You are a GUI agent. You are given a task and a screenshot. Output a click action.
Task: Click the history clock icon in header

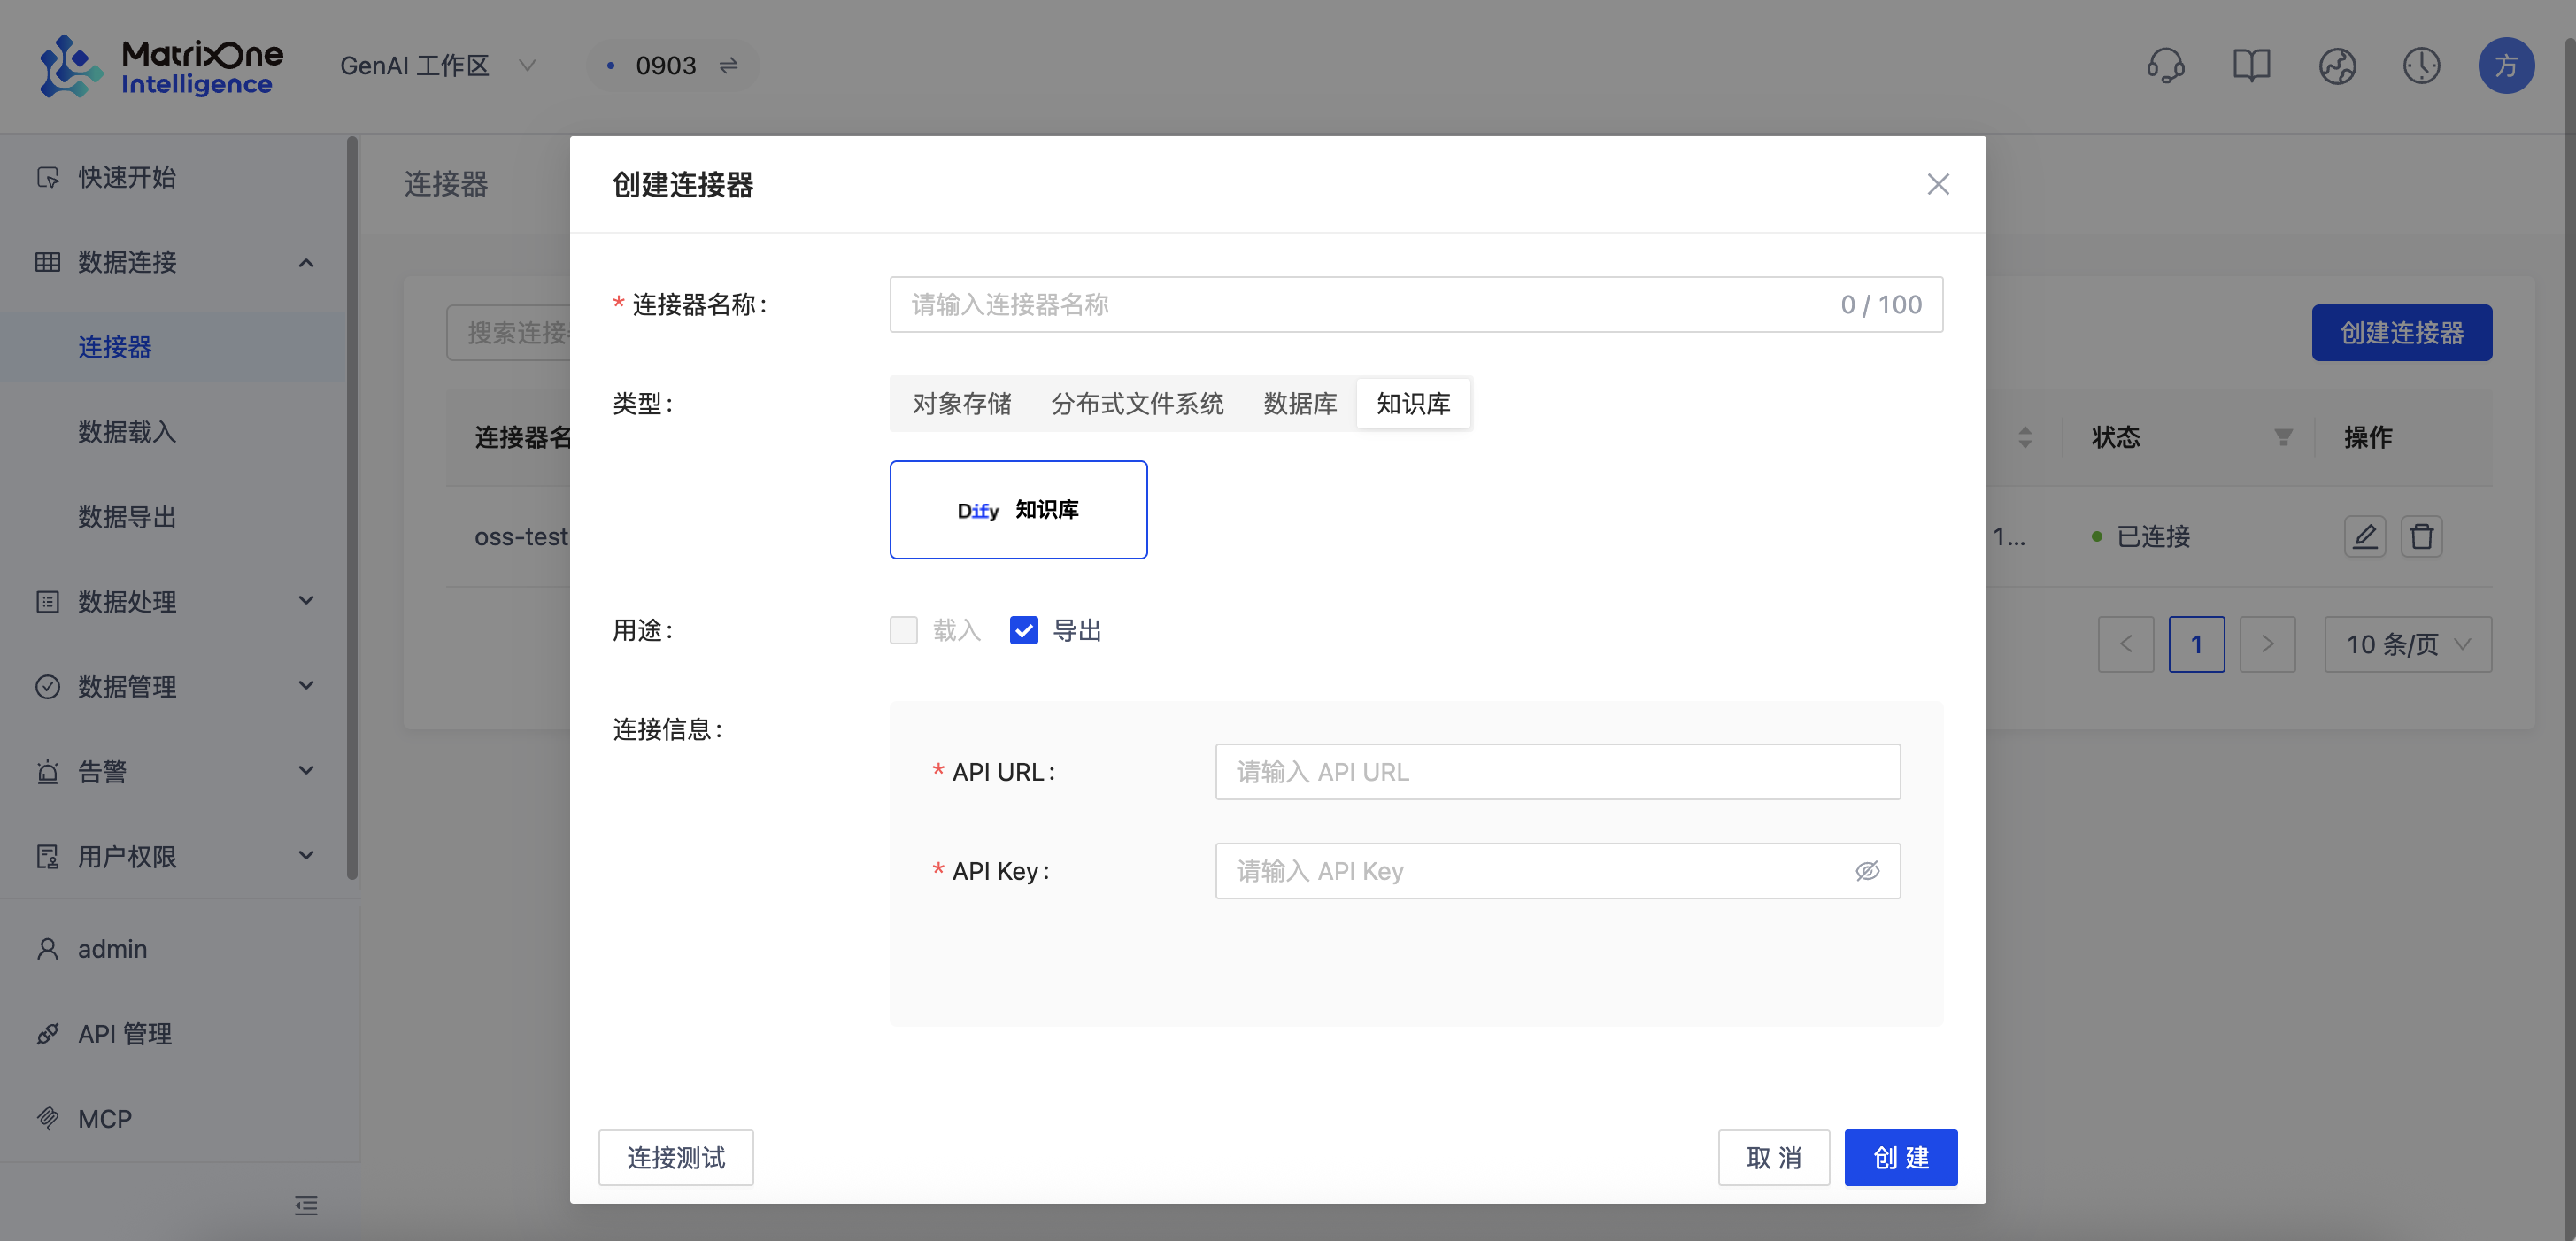tap(2421, 66)
